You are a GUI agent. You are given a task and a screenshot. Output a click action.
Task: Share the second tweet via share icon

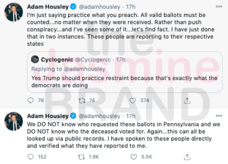point(187,157)
